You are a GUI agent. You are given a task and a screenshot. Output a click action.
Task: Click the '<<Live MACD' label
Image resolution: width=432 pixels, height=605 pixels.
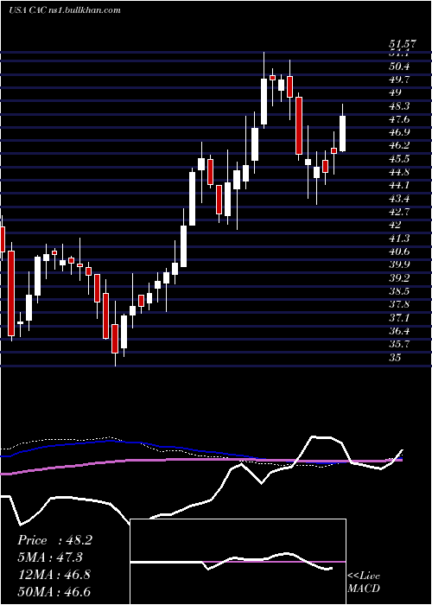click(x=364, y=582)
